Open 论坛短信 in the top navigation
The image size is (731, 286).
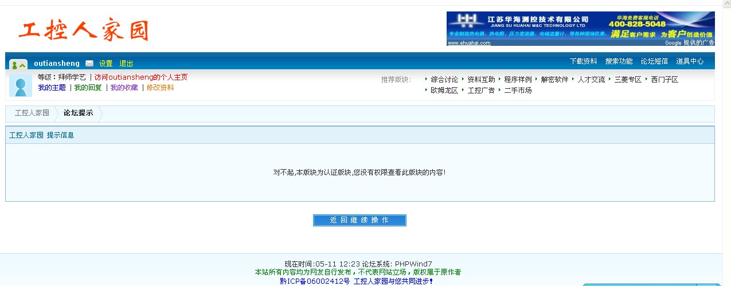tap(654, 61)
